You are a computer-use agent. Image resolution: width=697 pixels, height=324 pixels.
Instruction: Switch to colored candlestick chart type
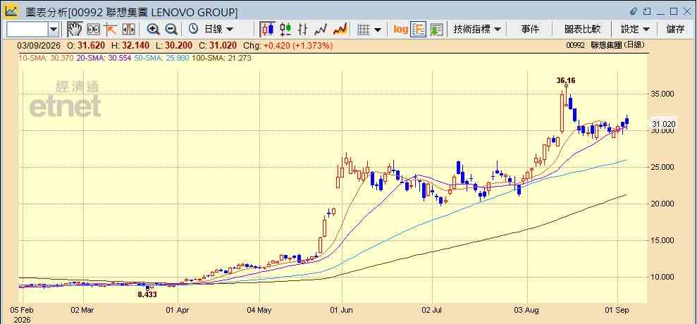click(285, 30)
